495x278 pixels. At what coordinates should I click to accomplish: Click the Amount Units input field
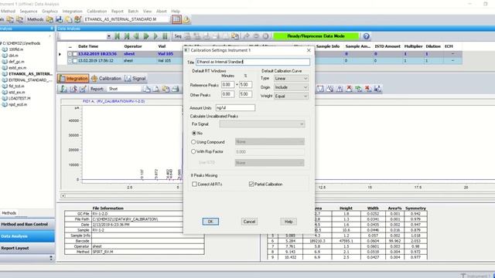click(235, 108)
